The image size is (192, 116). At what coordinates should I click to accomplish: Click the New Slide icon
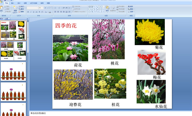point(15,7)
